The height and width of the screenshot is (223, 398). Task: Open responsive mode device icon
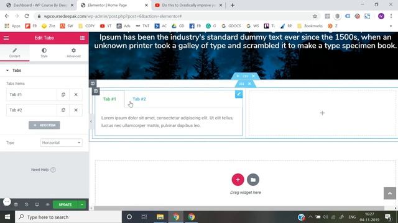(37, 204)
